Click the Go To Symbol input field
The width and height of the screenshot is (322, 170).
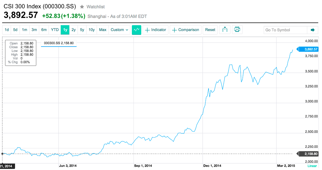click(285, 30)
